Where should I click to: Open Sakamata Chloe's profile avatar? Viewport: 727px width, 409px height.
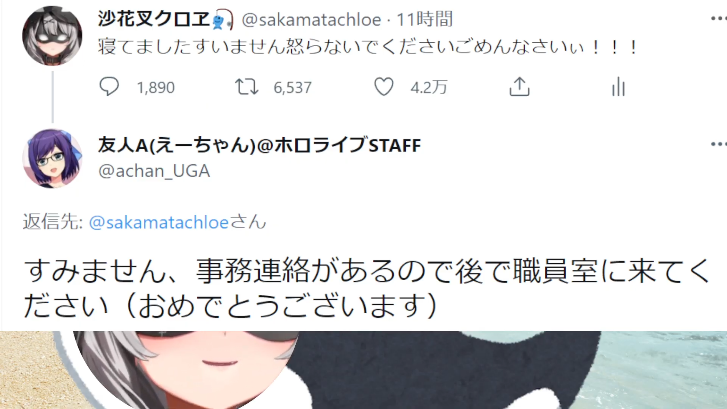tap(52, 36)
